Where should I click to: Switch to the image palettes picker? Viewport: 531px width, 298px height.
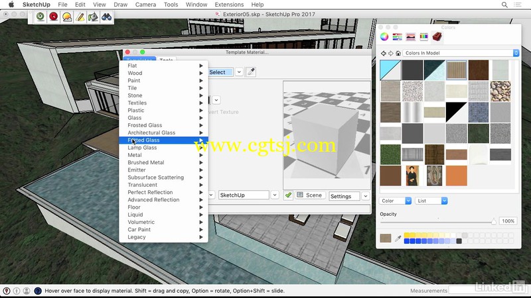tap(410, 36)
